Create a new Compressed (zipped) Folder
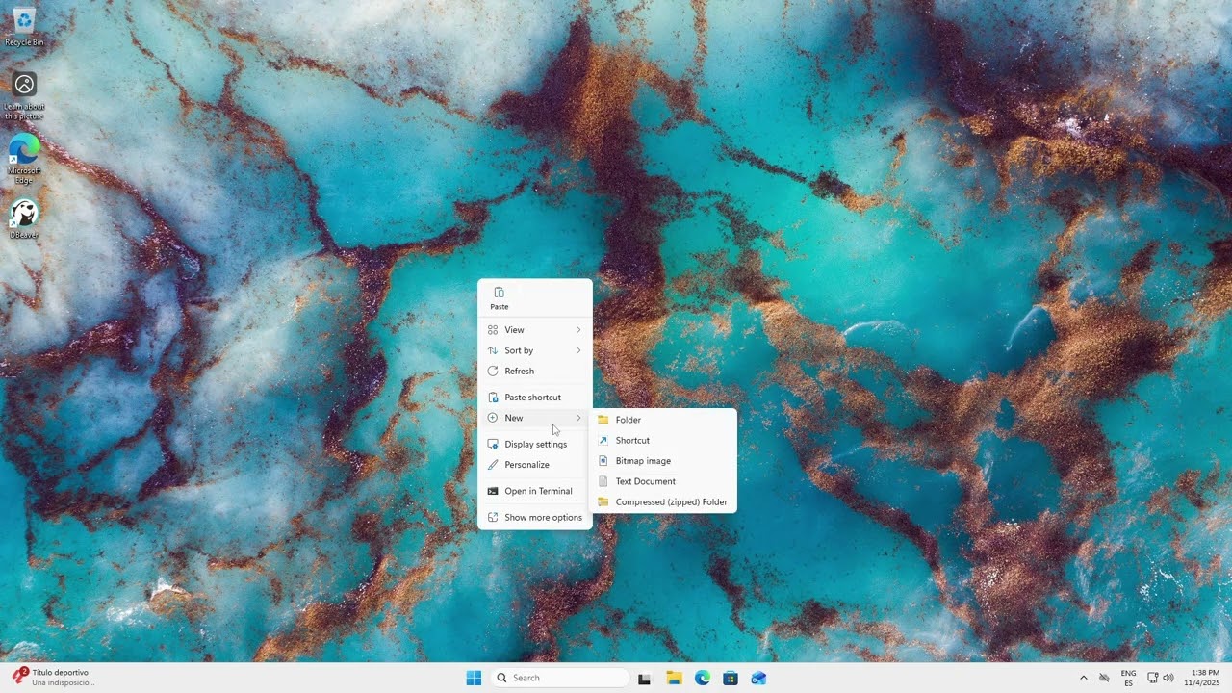This screenshot has height=693, width=1232. (x=664, y=501)
